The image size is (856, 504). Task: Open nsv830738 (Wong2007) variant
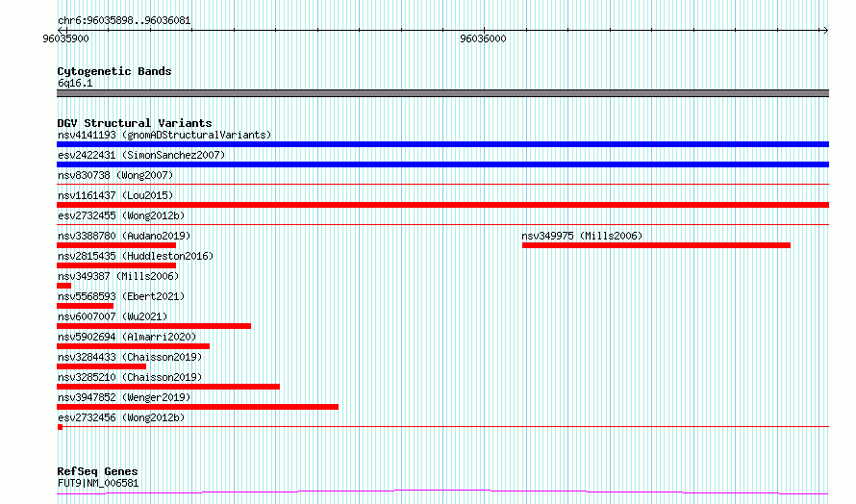[x=115, y=175]
